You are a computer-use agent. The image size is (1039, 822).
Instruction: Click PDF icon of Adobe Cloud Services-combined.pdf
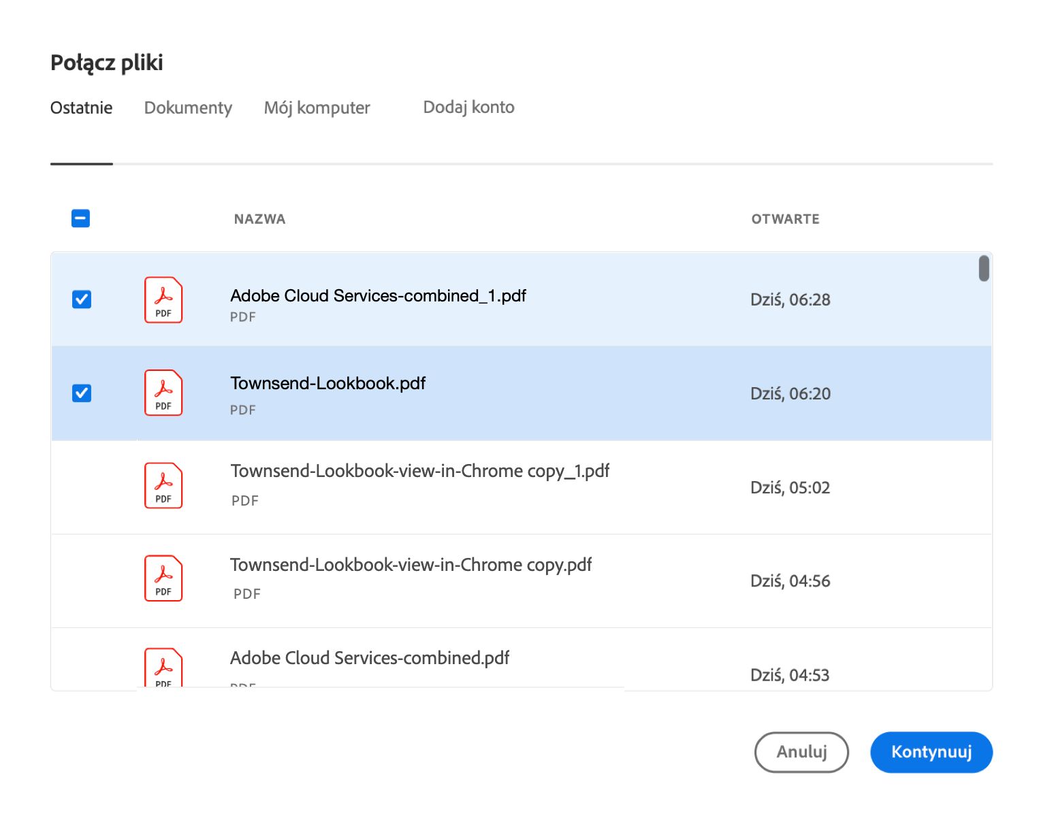(x=163, y=667)
